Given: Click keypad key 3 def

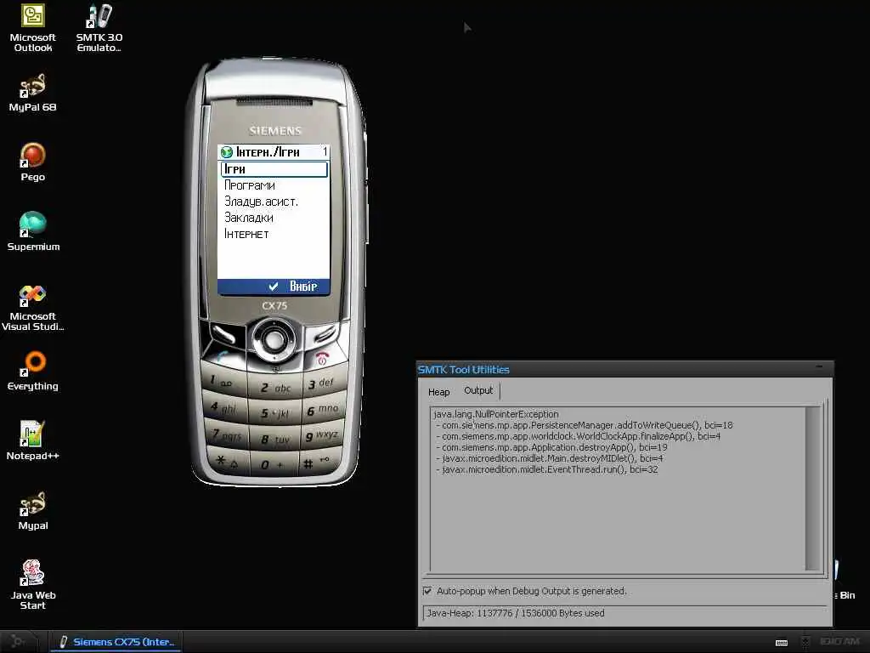Looking at the screenshot, I should (x=322, y=383).
